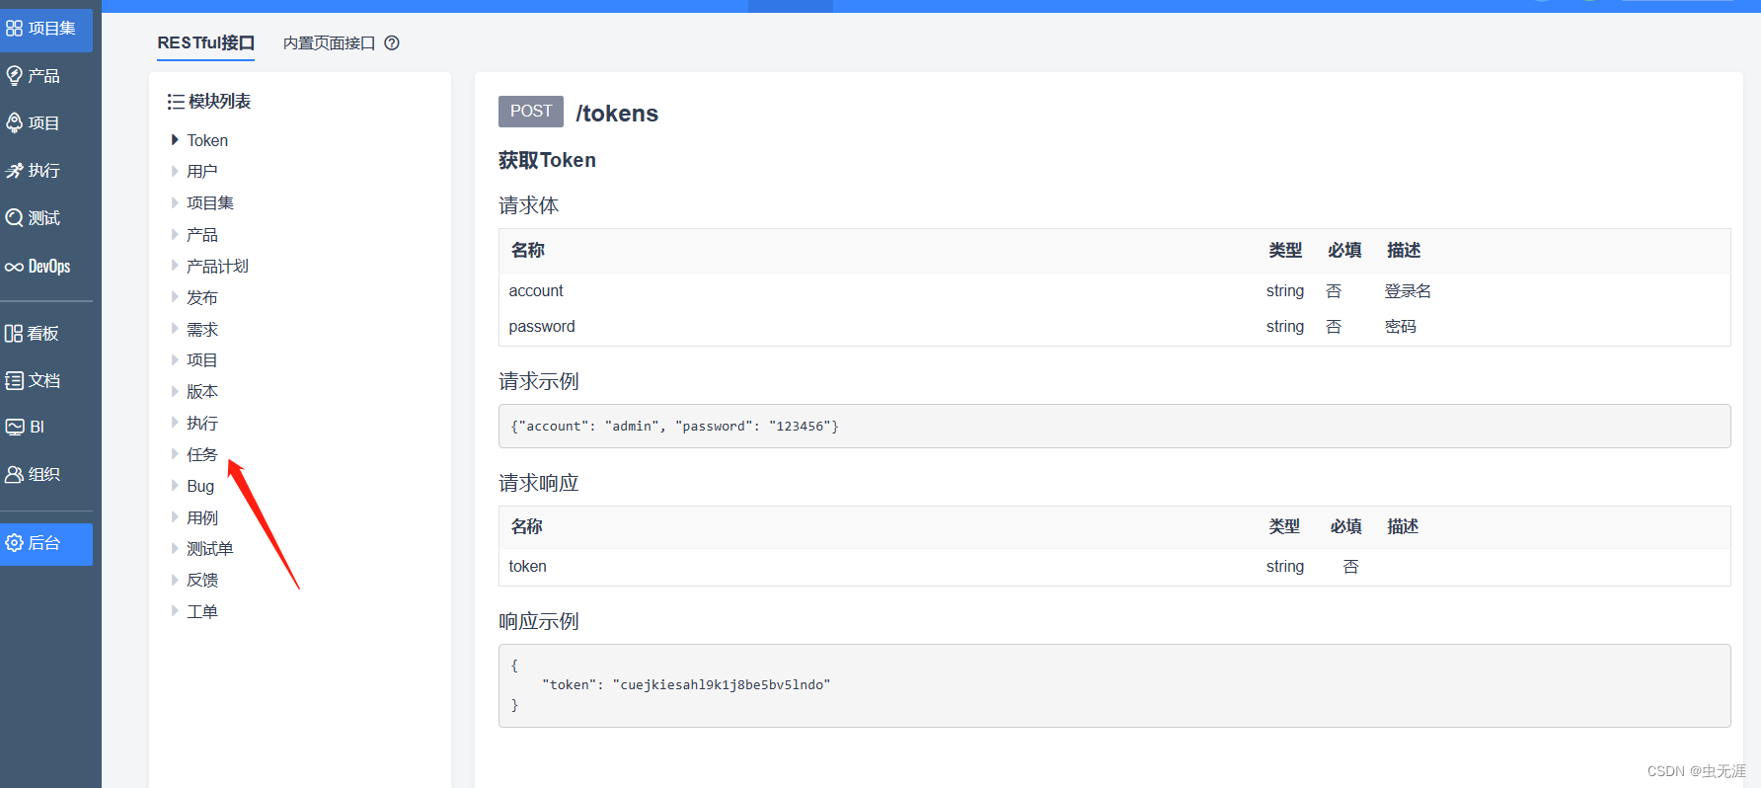Expand the 项目集 tree arrow in module list

(x=175, y=202)
